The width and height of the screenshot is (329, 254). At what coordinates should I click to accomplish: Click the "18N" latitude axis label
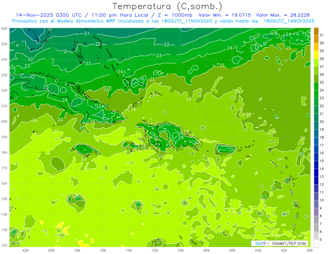click(4, 152)
